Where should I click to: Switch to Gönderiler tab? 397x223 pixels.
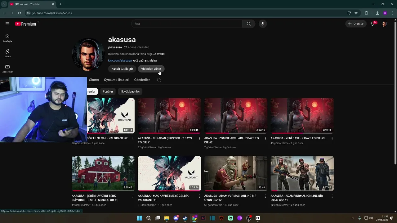click(x=142, y=80)
